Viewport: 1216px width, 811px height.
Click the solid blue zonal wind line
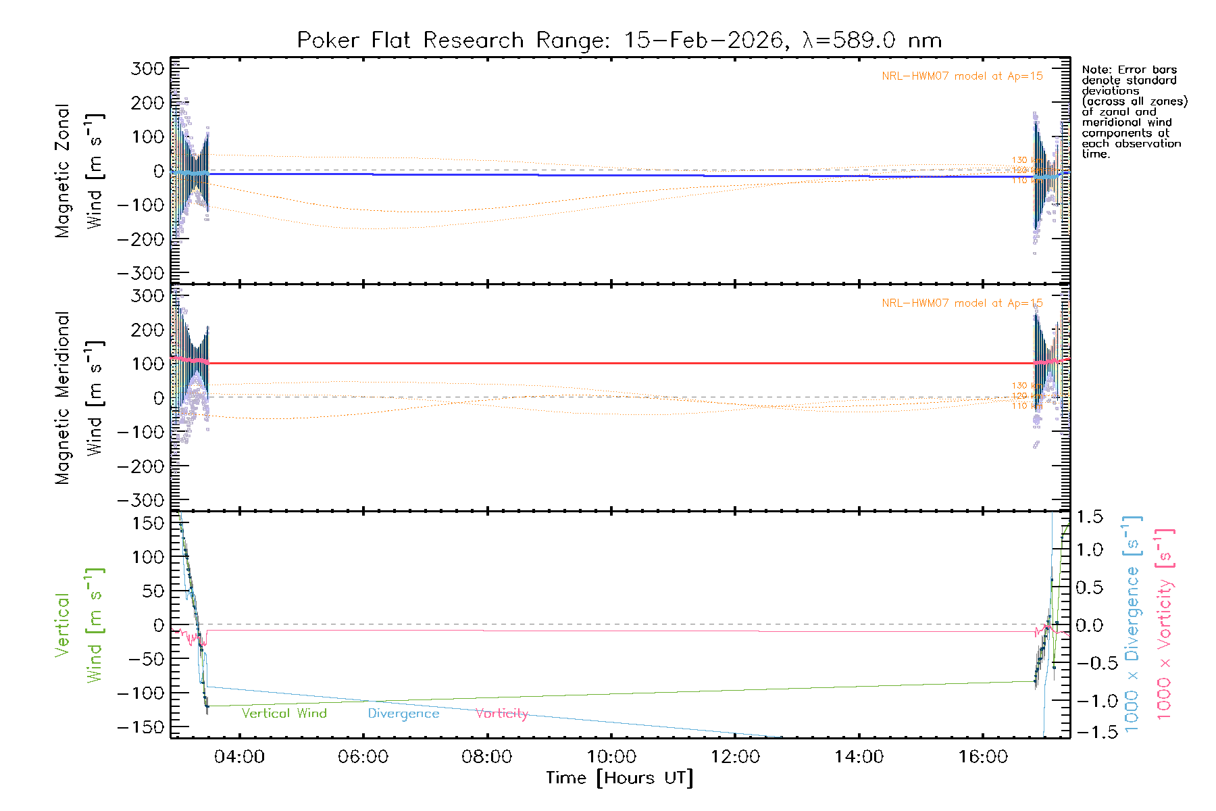pos(608,175)
